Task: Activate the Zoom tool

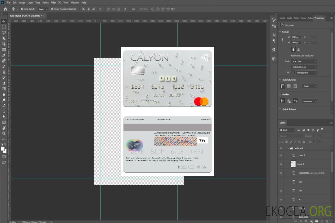Action: point(4,133)
